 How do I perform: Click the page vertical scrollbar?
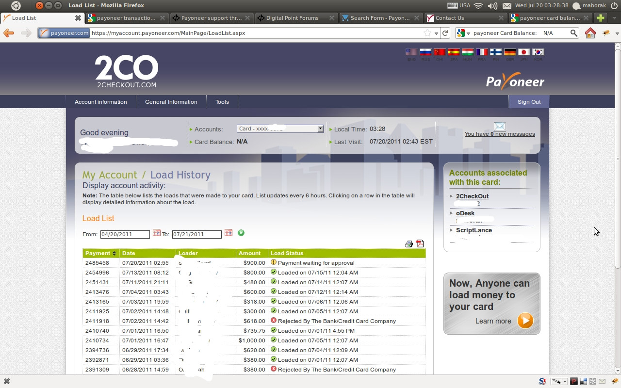(618, 158)
